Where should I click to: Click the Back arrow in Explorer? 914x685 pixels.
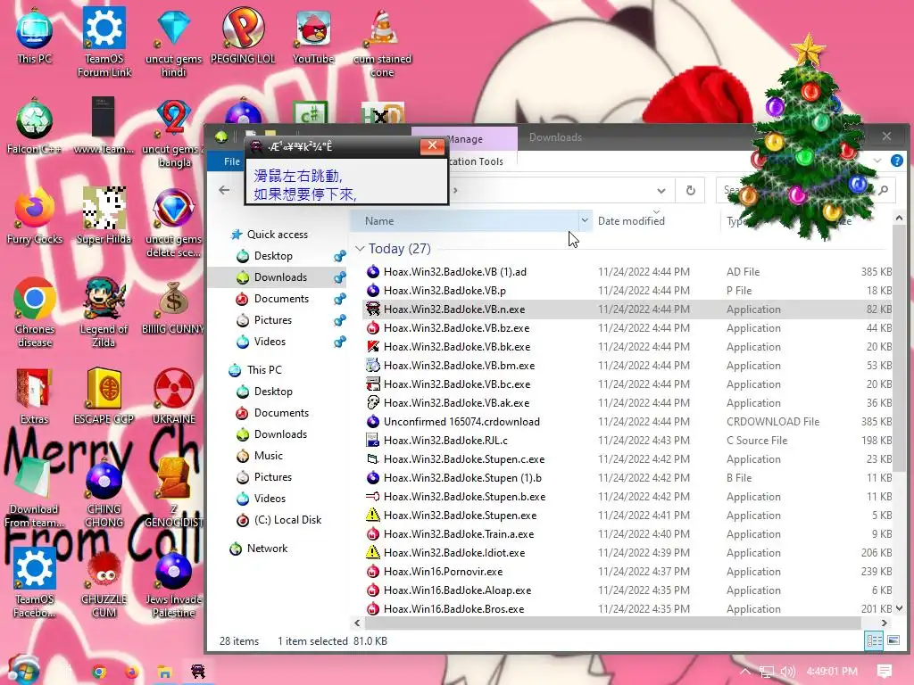pos(224,190)
